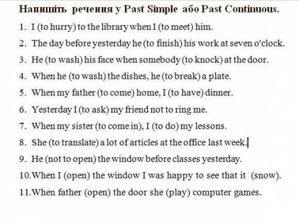
Task: Click the text cursor after 'last week.'
Action: coord(248,143)
